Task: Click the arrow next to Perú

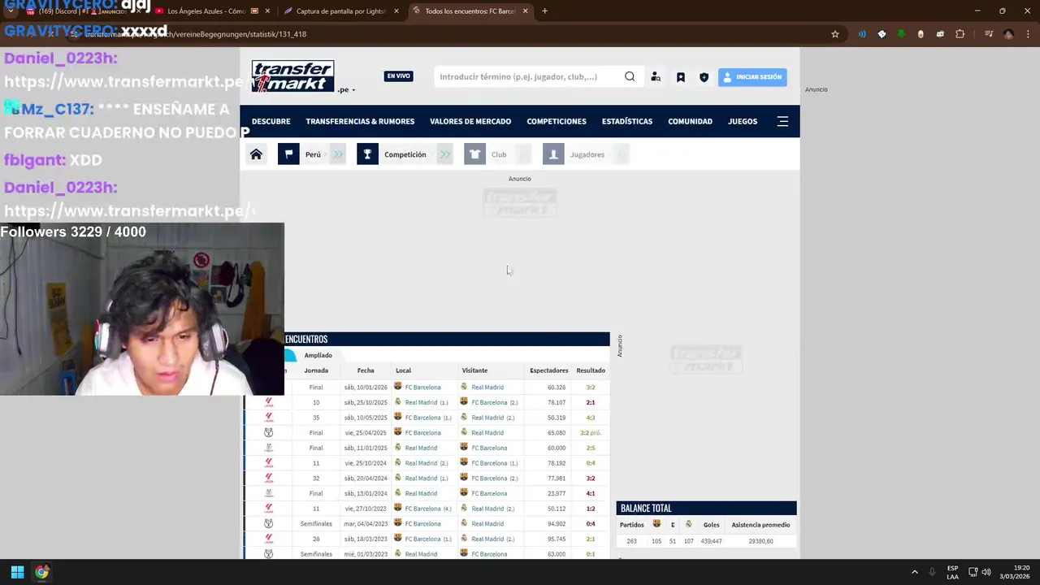Action: tap(338, 154)
